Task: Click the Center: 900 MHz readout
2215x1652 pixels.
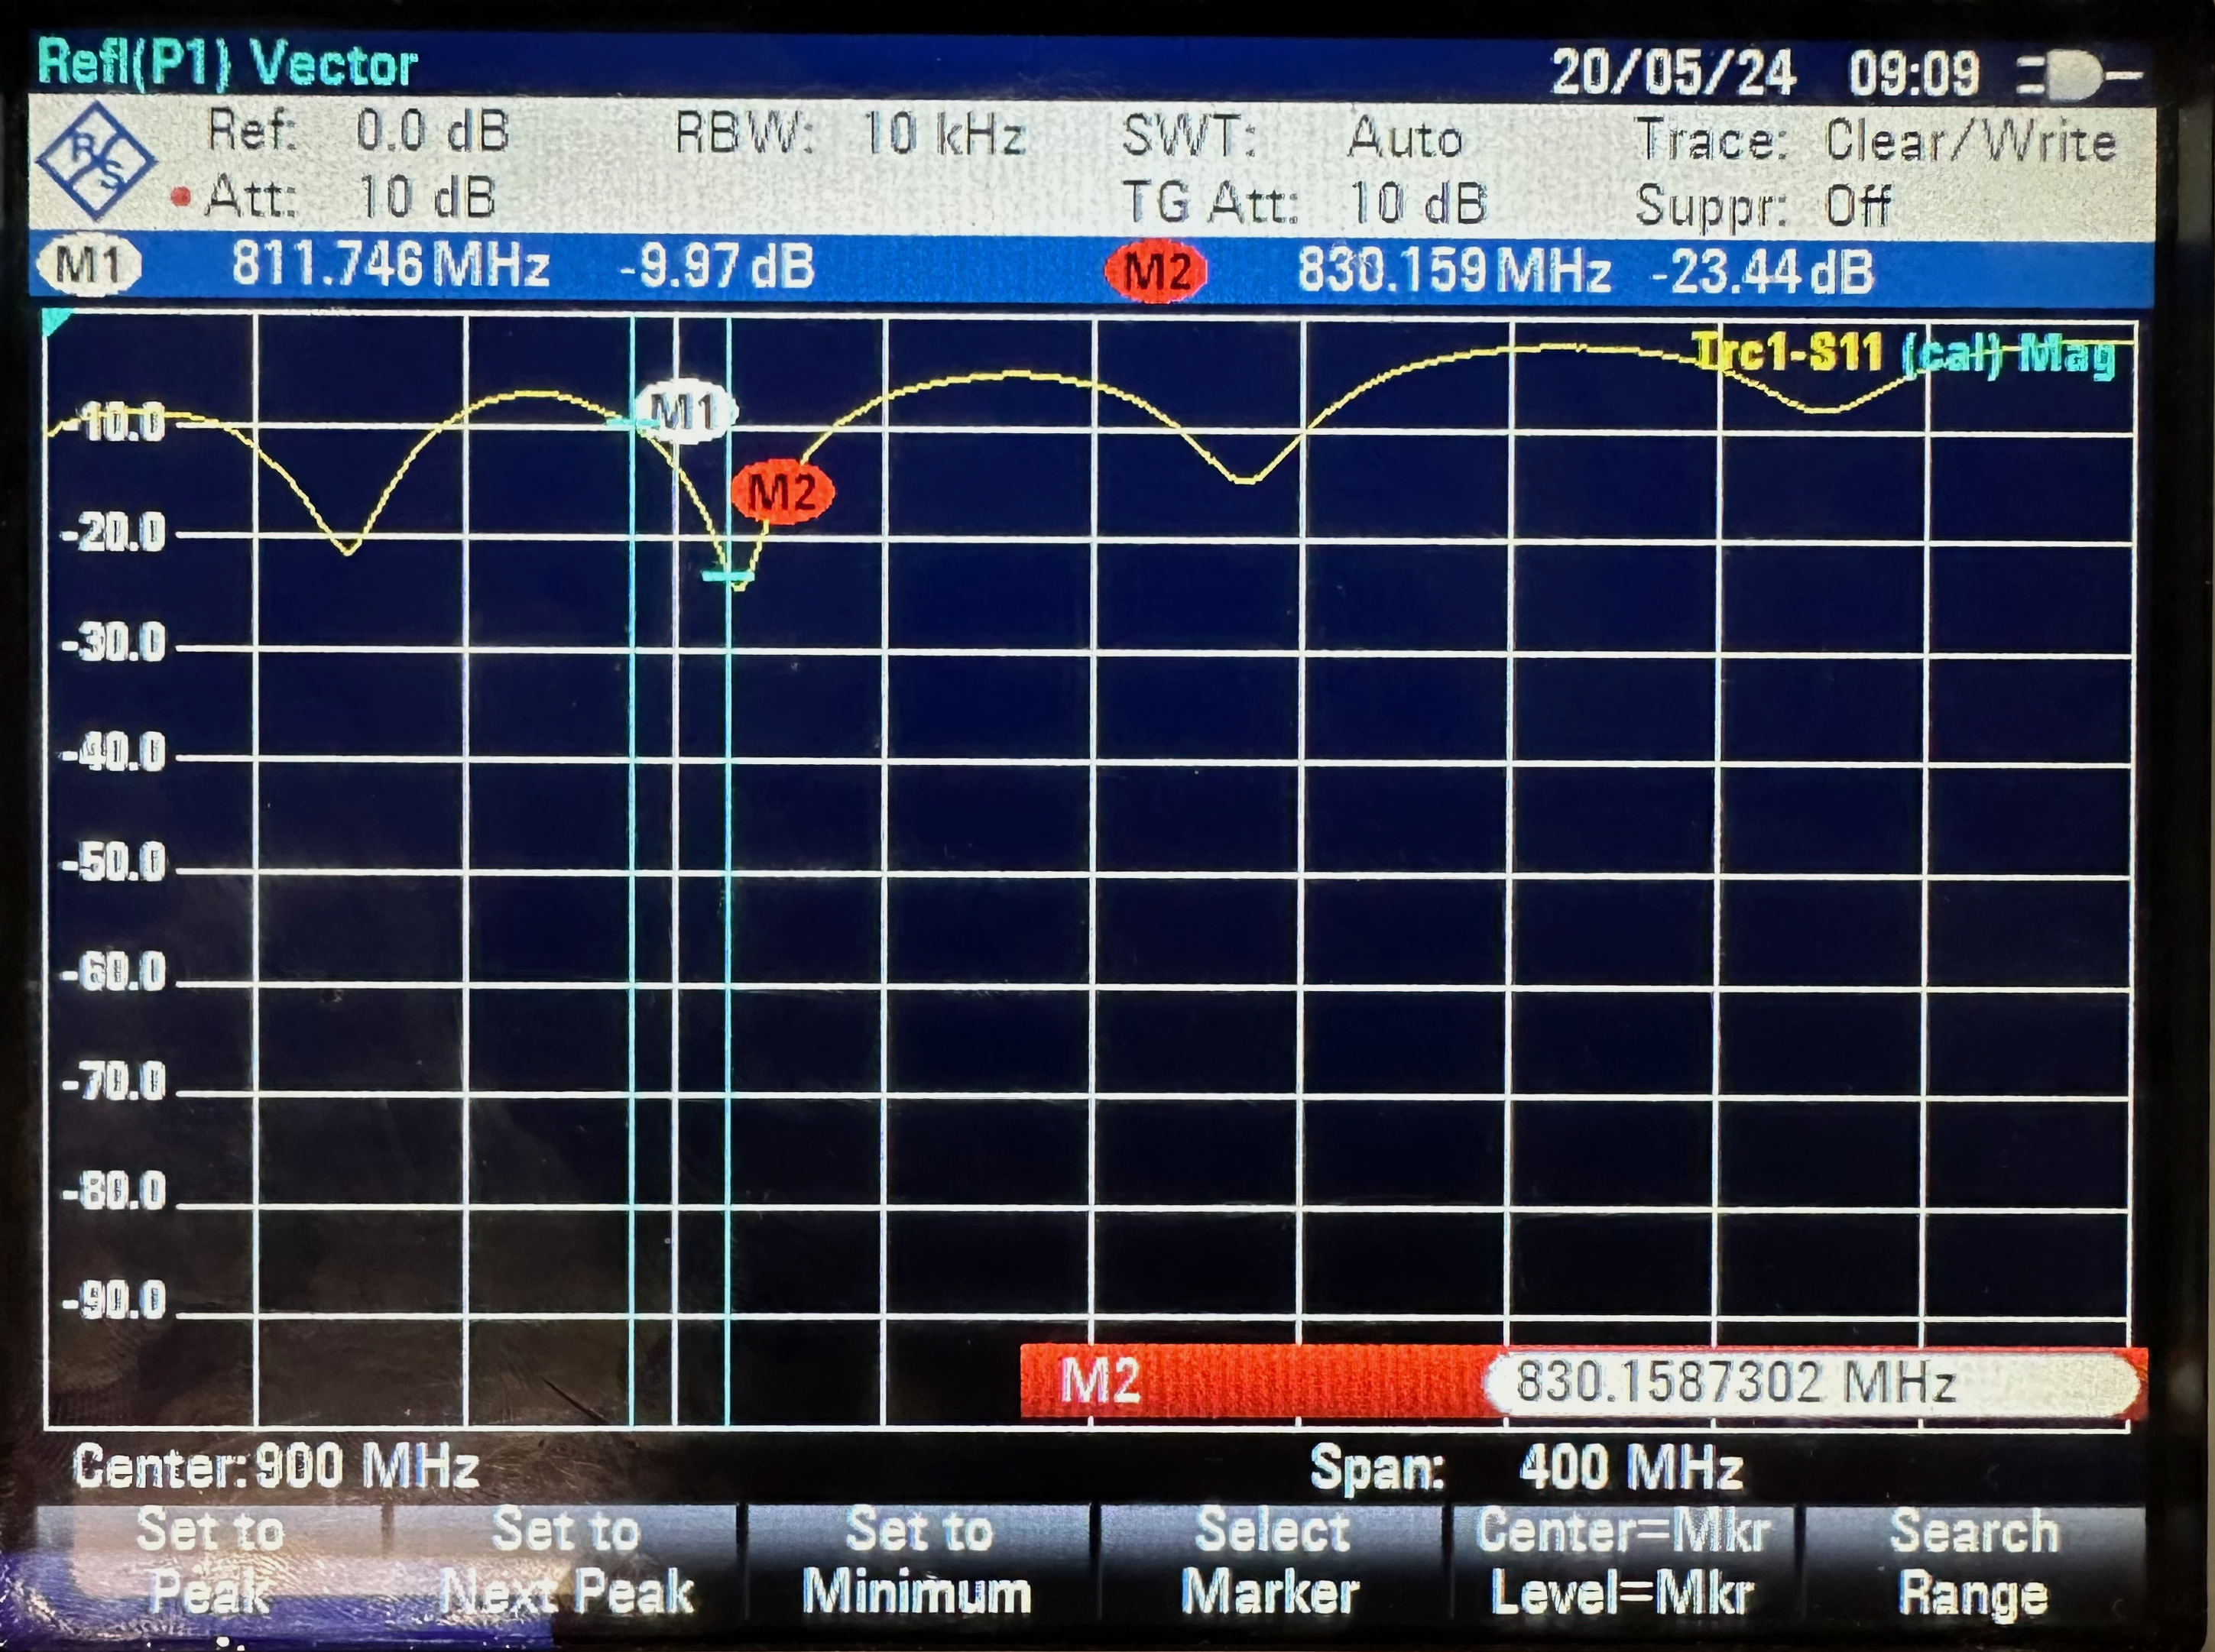Action: [276, 1467]
